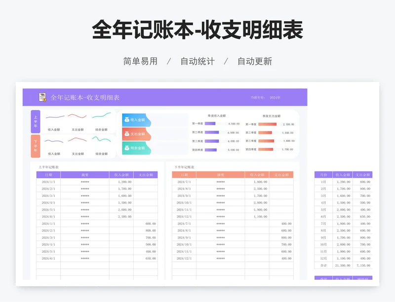Select 2,500.00 income cell in 2024/6/1 row

coord(121,216)
